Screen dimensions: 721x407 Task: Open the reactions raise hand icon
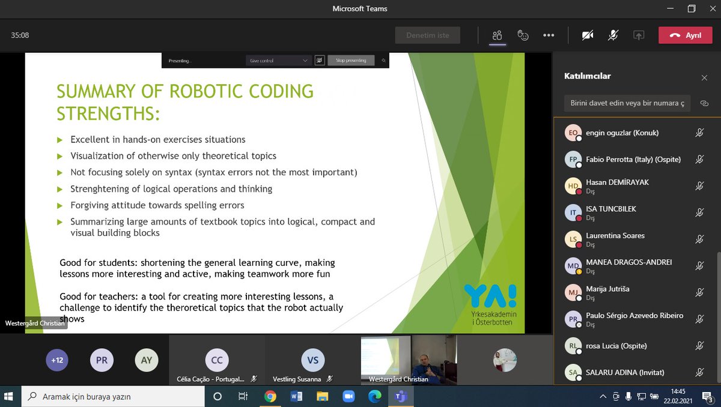(523, 35)
